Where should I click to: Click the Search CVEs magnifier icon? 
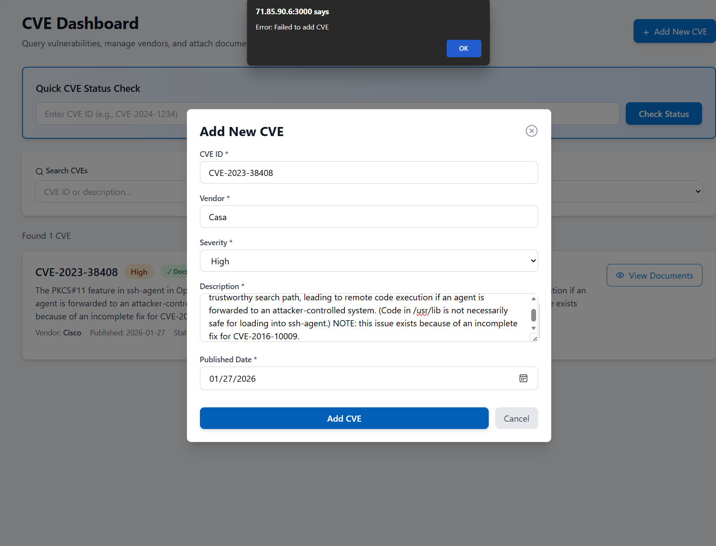click(39, 171)
